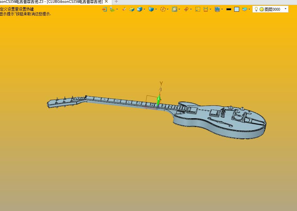Screen dimensions: 297x211
Task: Open the layers icon dropdown arrow
Action: 249,9
